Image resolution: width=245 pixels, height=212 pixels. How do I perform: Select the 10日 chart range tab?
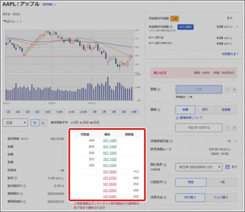coord(48,112)
